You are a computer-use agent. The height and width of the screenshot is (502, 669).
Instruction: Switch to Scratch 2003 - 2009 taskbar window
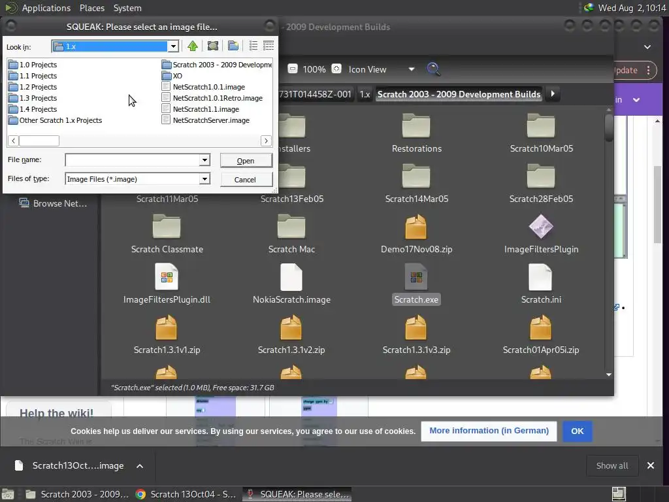point(77,494)
